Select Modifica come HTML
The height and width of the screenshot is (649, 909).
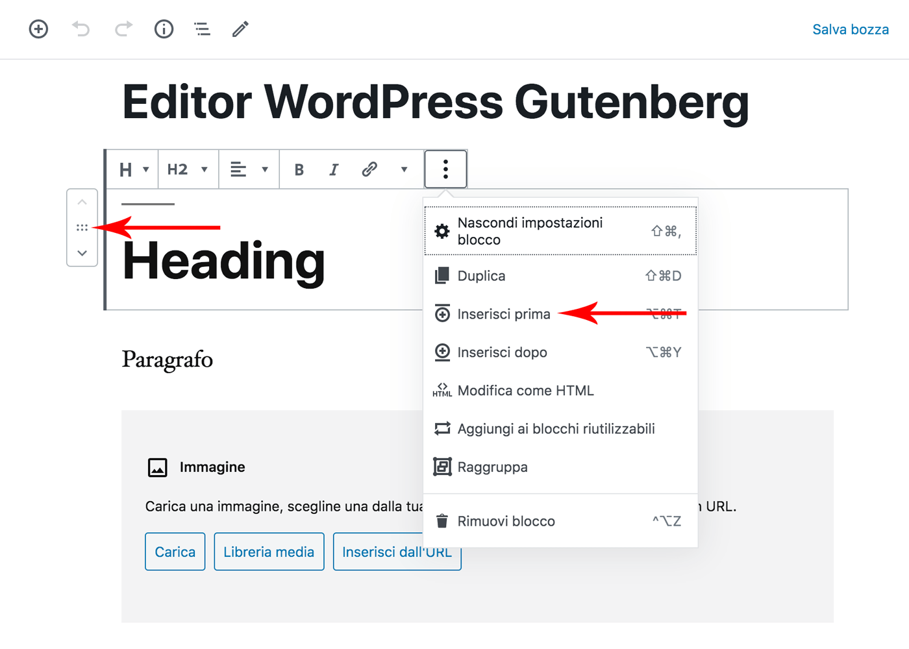tap(561, 391)
